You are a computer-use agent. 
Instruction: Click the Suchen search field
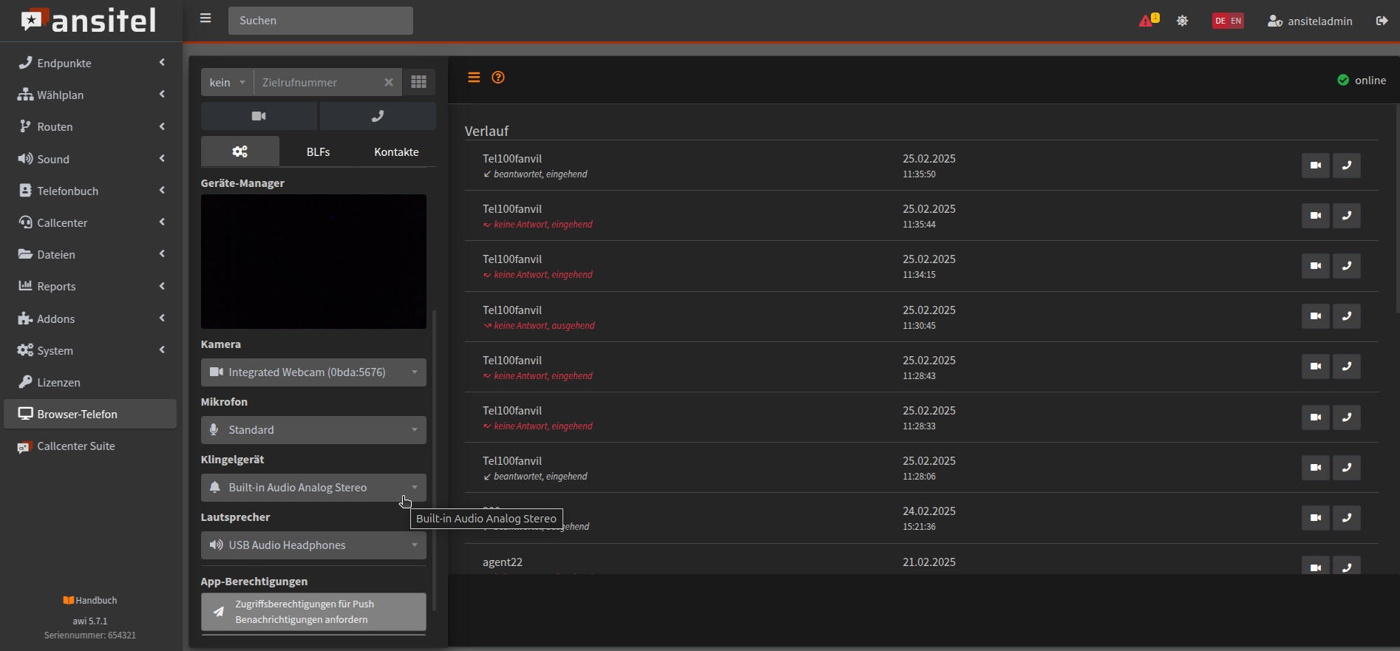click(x=320, y=21)
